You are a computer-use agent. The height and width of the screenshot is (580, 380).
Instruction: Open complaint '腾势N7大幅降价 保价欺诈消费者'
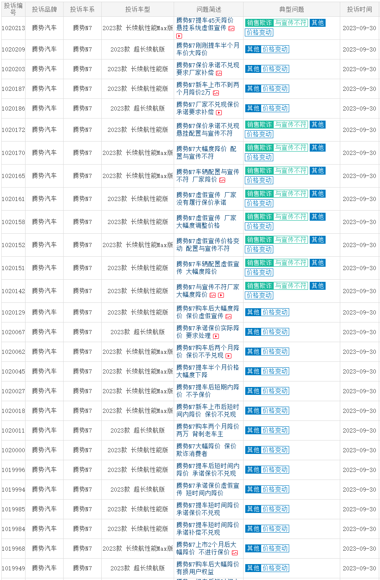coord(206,450)
